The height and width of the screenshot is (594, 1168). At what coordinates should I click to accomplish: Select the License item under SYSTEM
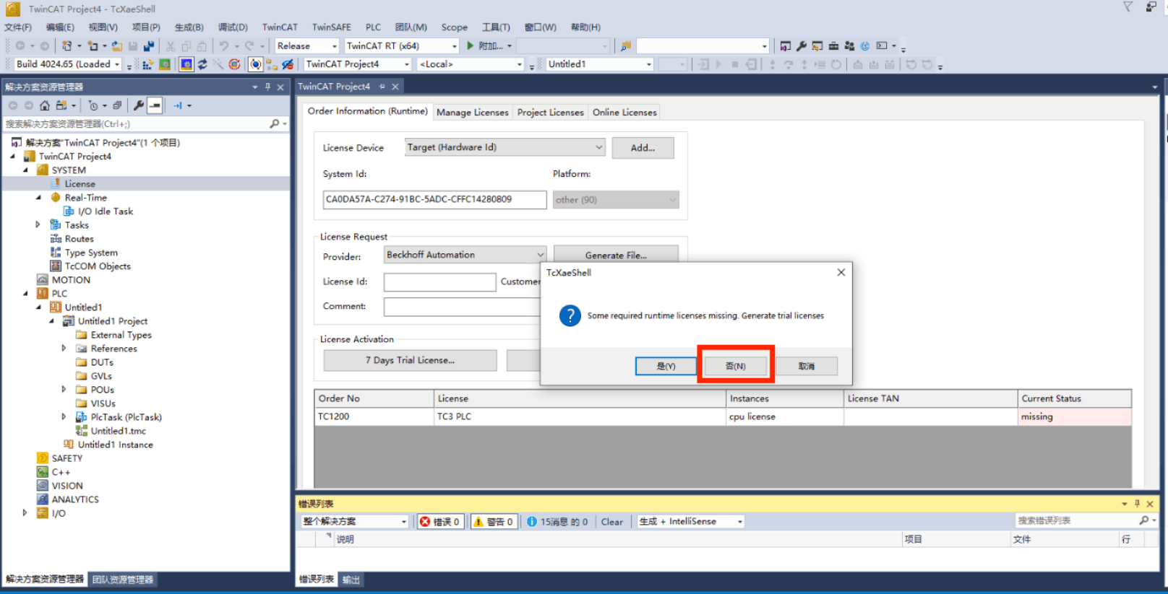pyautogui.click(x=80, y=184)
